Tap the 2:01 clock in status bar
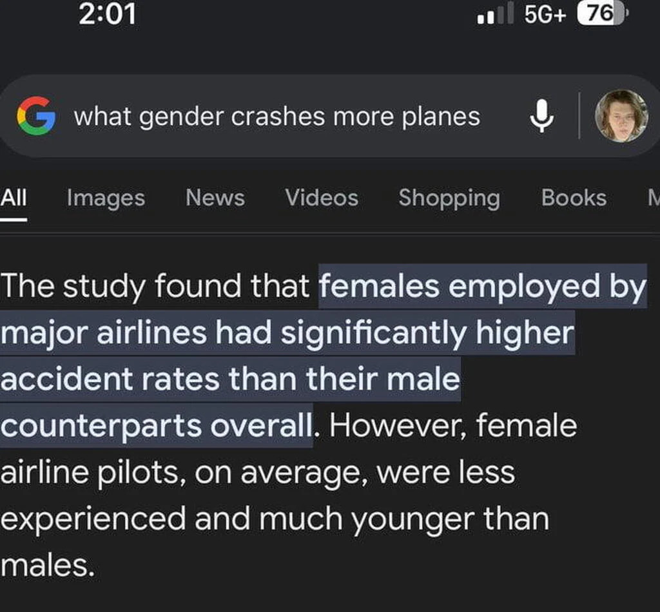660x612 pixels. pos(108,14)
